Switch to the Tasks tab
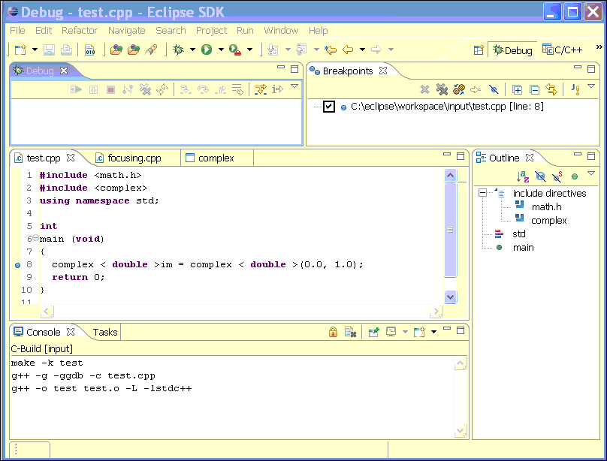The width and height of the screenshot is (607, 461). click(105, 332)
